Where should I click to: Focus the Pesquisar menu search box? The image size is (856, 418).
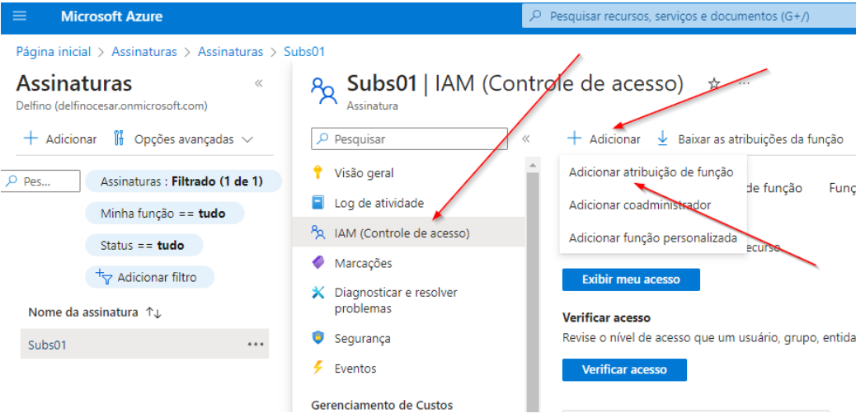pyautogui.click(x=409, y=139)
